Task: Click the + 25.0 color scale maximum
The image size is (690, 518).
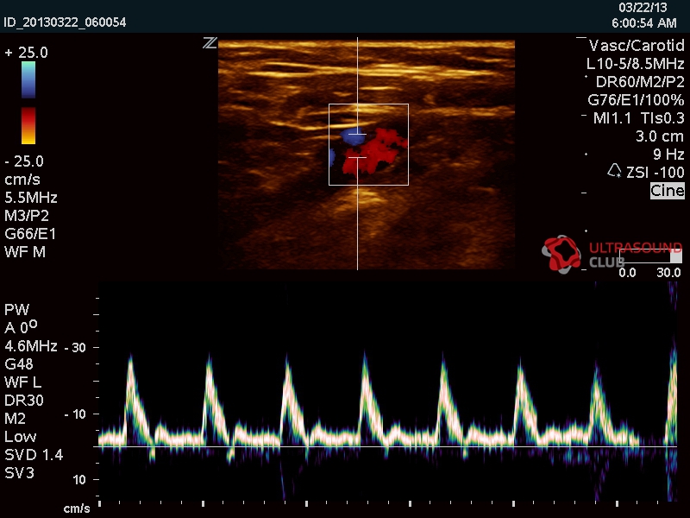Action: (x=26, y=53)
